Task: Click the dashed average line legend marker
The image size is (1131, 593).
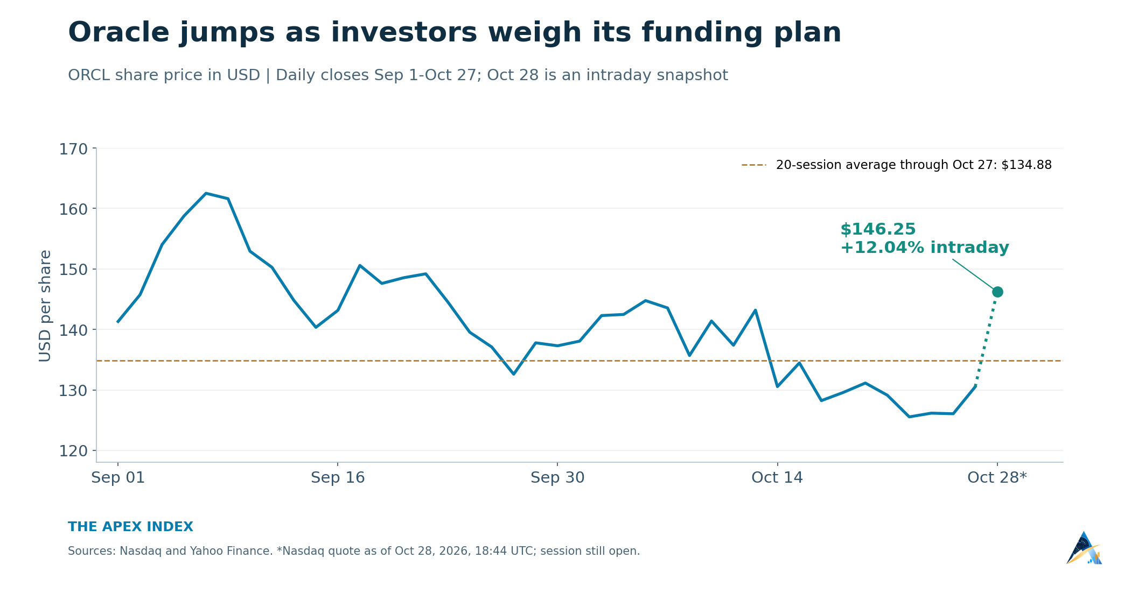Action: [754, 165]
